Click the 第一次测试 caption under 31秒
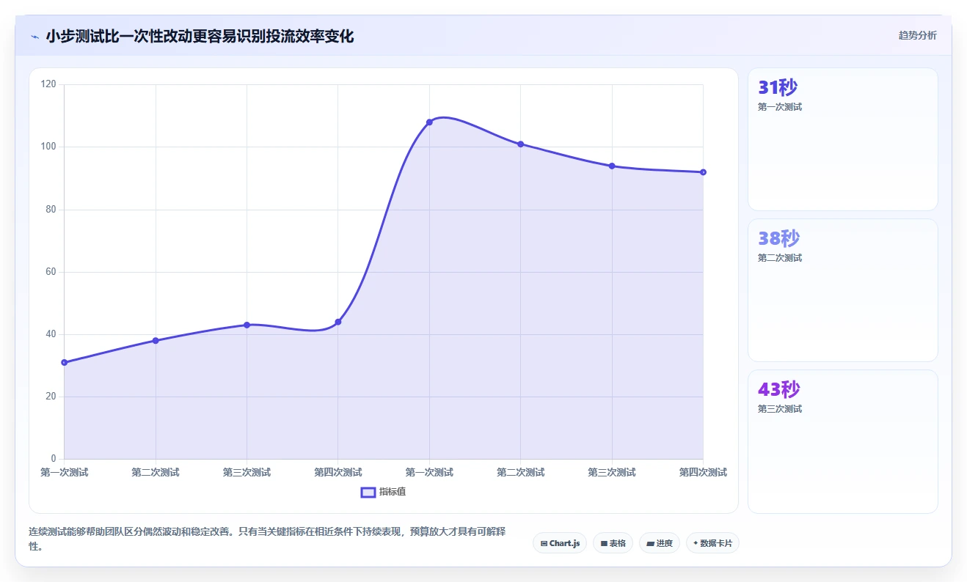The width and height of the screenshot is (967, 582). (x=780, y=107)
